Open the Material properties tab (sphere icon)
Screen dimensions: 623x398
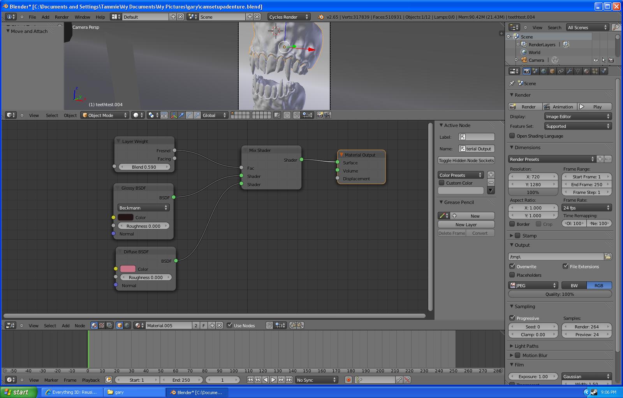[x=586, y=71]
